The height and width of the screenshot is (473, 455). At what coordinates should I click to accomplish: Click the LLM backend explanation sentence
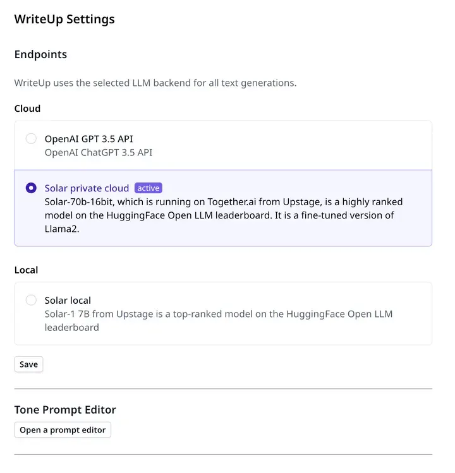(155, 83)
